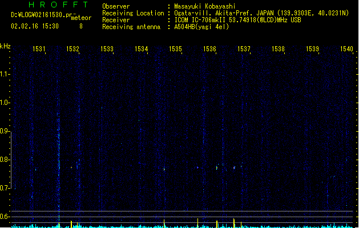This screenshot has height=228, width=359.
Task: Click the 'Receiving Location' label
Action: click(x=133, y=13)
